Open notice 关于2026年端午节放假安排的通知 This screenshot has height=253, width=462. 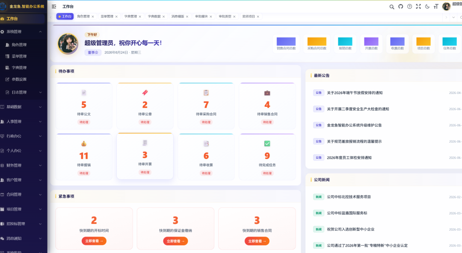pyautogui.click(x=355, y=93)
